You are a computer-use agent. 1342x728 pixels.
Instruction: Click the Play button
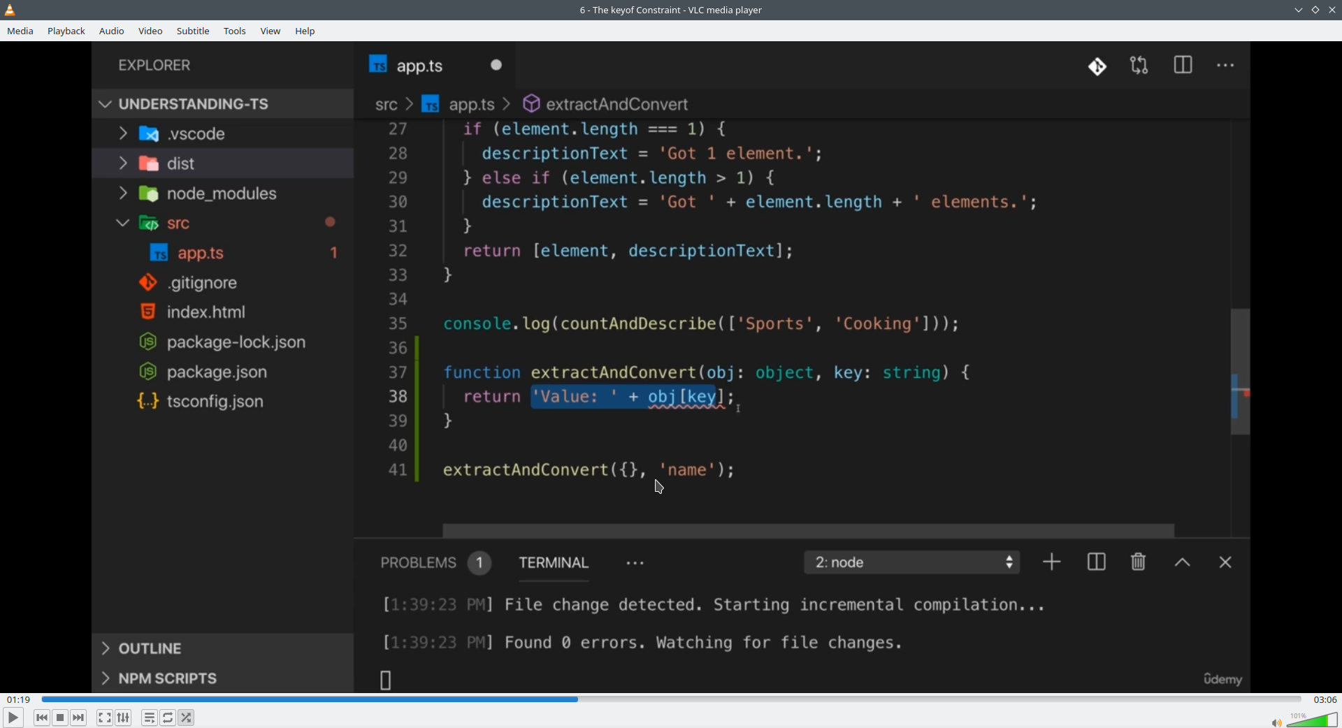(x=13, y=718)
